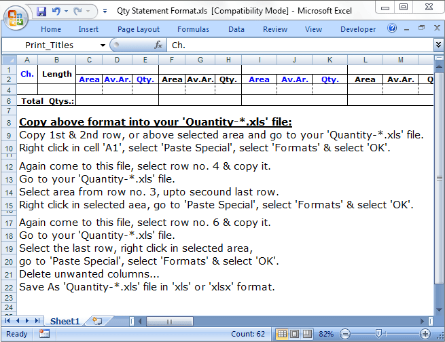Select column header K
This screenshot has height=342, width=445.
(330, 60)
